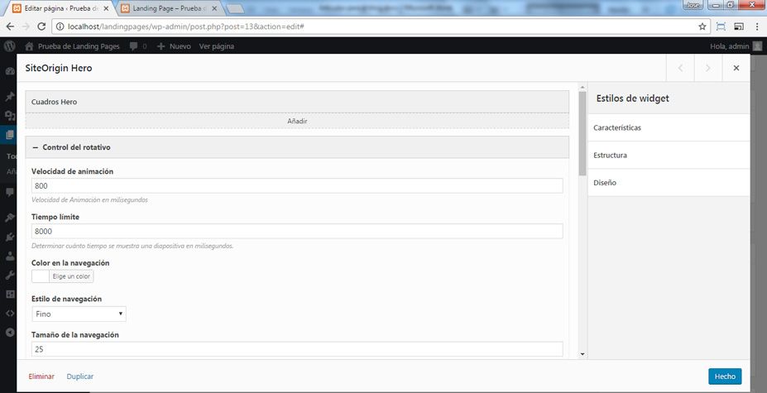
Task: Click the plus icon beside Nuevo
Action: [161, 46]
